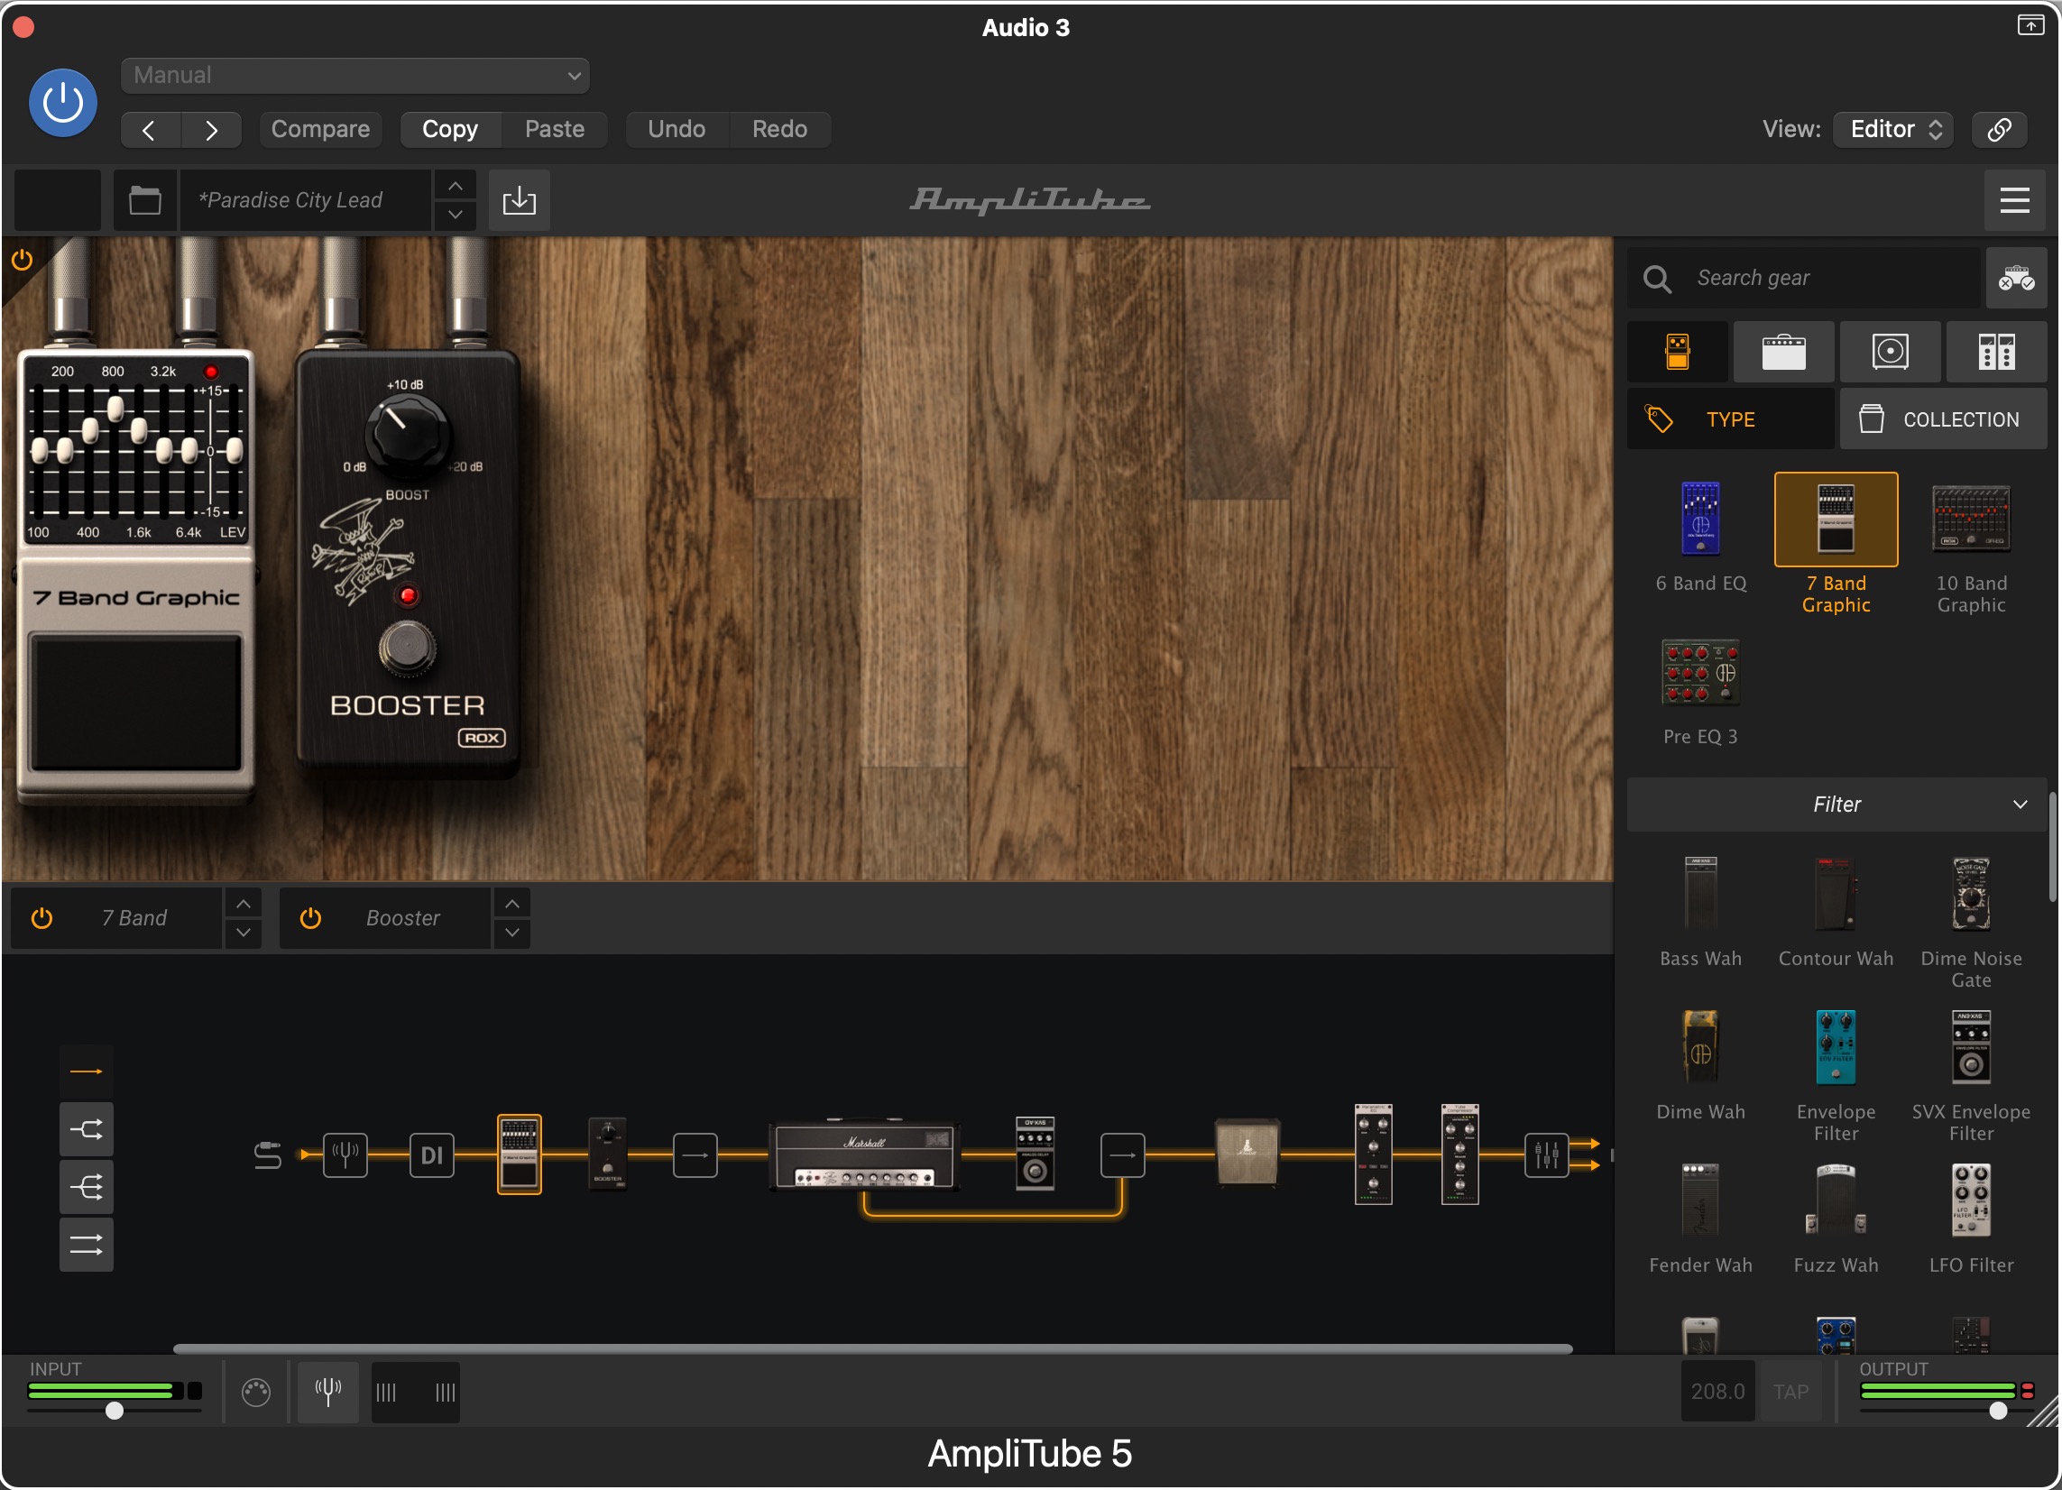Click the LEV slider on 7 Band Graphic
The height and width of the screenshot is (1490, 2062).
pyautogui.click(x=234, y=450)
